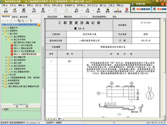
Task: Click the 信息 (Info) toolbar icon
Action: click(43, 10)
